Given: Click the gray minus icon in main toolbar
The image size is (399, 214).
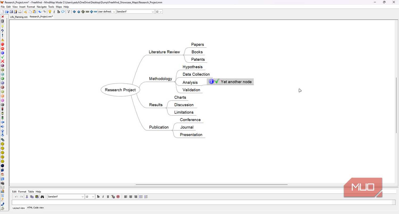Looking at the screenshot, I should coord(87,12).
